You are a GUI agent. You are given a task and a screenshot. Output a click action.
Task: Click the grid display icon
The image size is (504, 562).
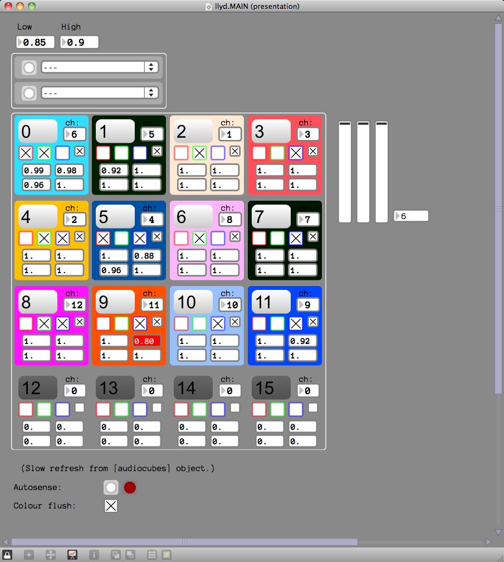pyautogui.click(x=151, y=555)
